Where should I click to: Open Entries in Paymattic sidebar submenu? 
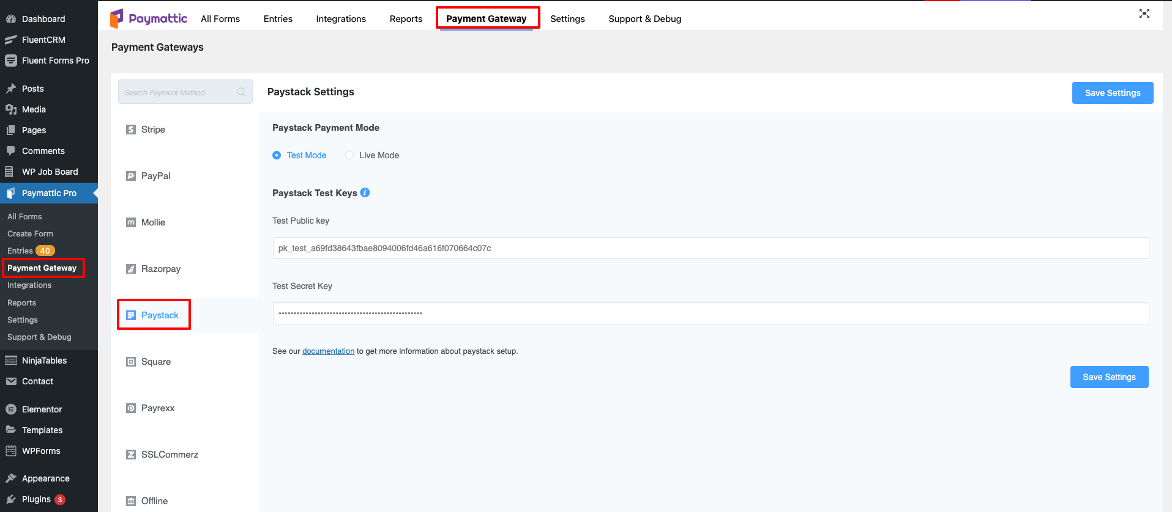(x=20, y=251)
